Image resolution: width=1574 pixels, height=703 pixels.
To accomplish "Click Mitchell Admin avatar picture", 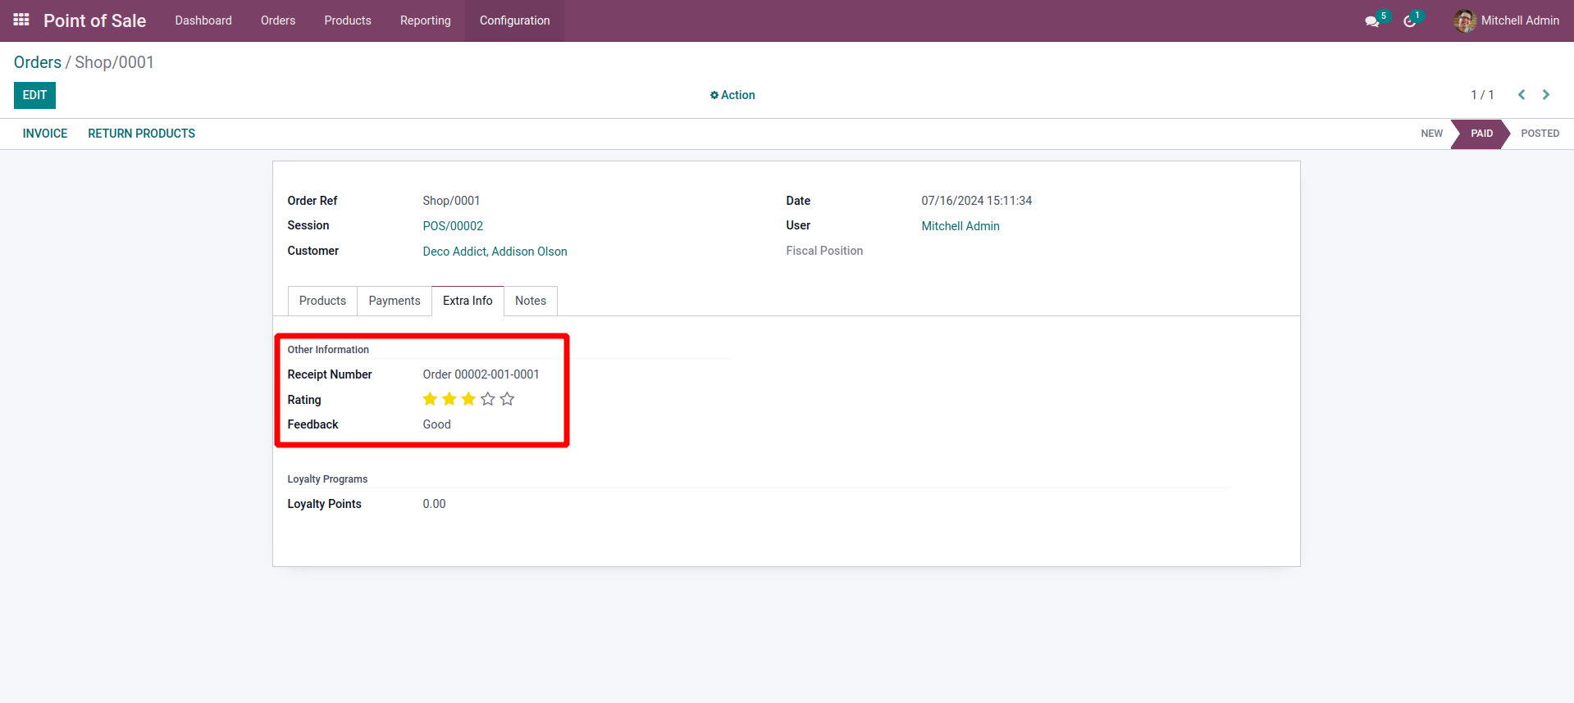I will pyautogui.click(x=1465, y=20).
